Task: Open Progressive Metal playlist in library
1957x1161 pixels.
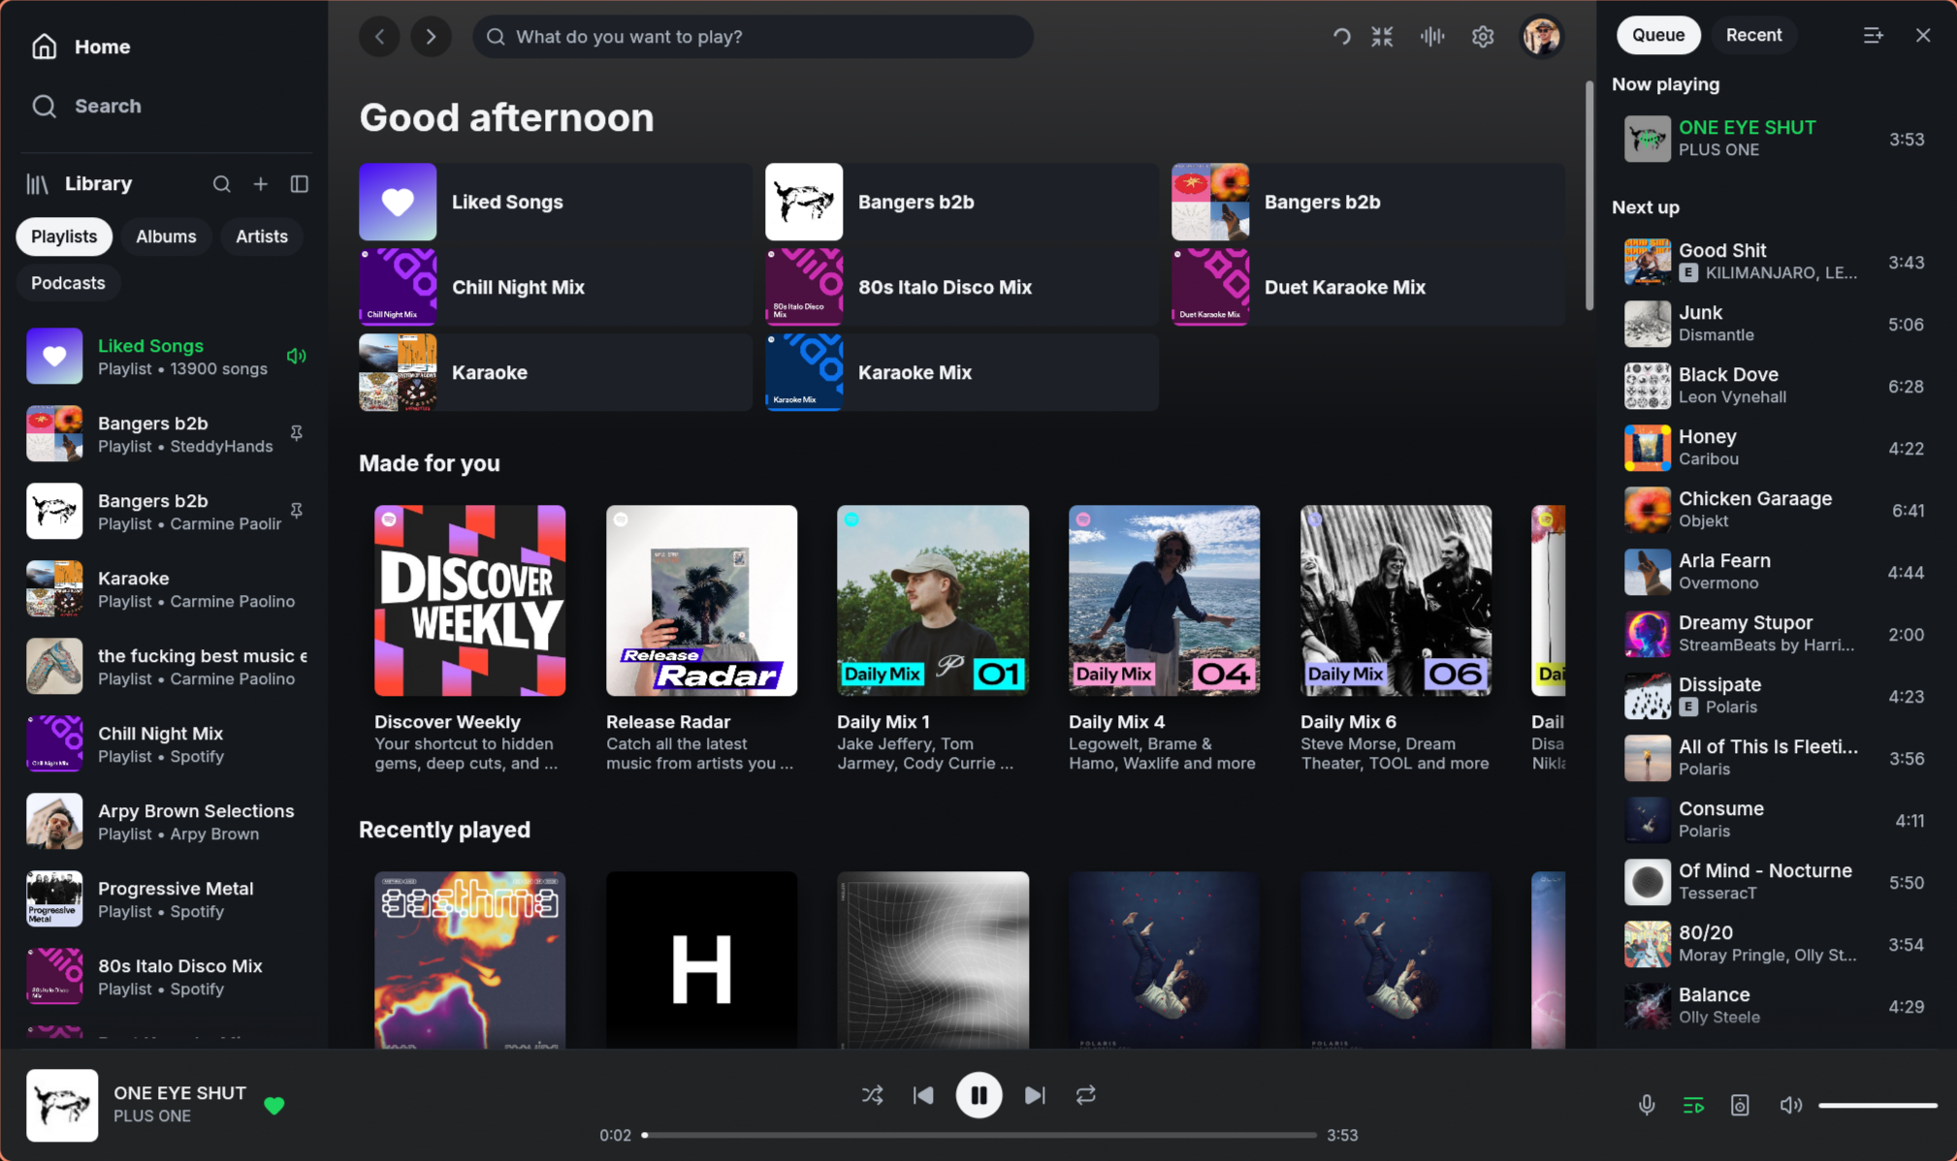Action: pyautogui.click(x=167, y=898)
